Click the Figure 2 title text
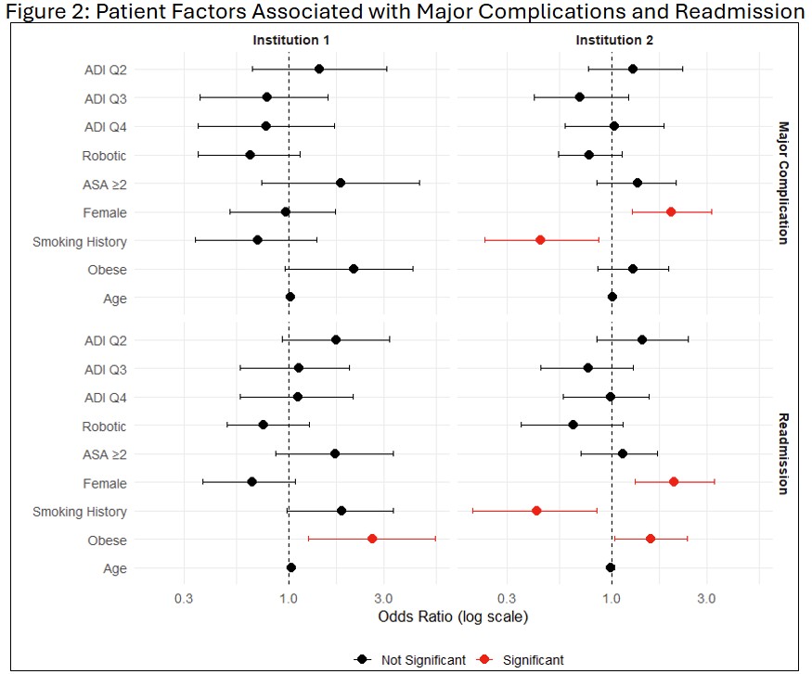This screenshot has width=812, height=674. pyautogui.click(x=405, y=11)
